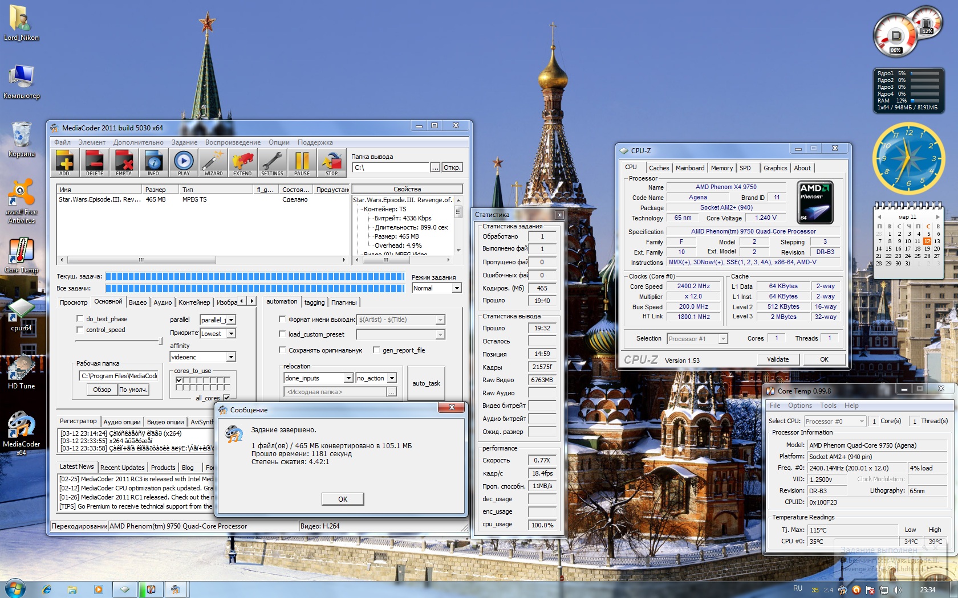Select the Core Temp desktop icon
The height and width of the screenshot is (598, 958).
pos(21,255)
